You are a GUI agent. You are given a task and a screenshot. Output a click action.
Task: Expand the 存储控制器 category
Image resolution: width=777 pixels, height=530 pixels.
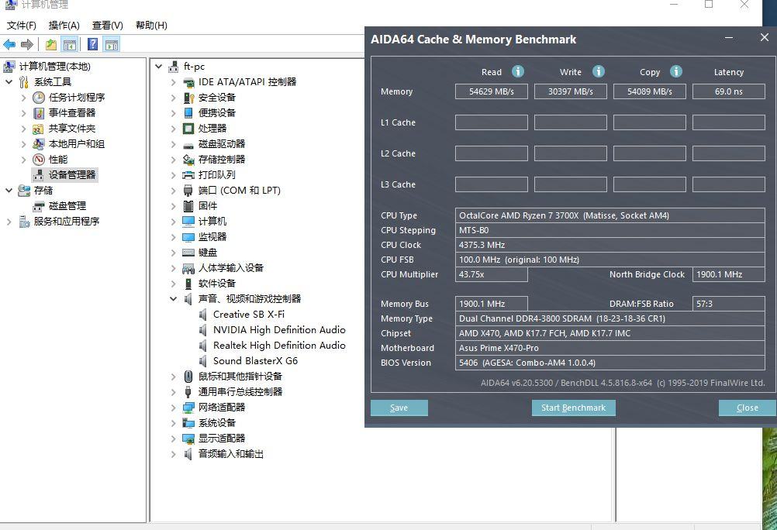pos(173,160)
